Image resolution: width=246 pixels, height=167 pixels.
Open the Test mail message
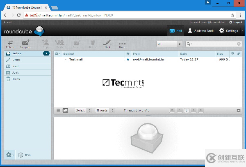click(76, 59)
